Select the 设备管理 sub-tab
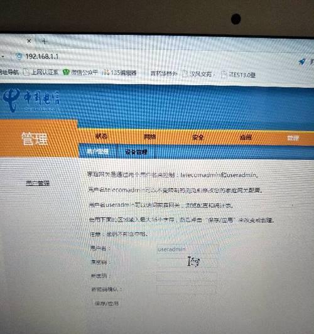 pos(136,152)
